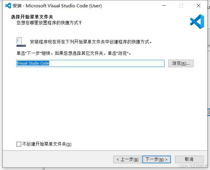Go back with 上一步(B) button
This screenshot has height=170, width=210.
127,159
